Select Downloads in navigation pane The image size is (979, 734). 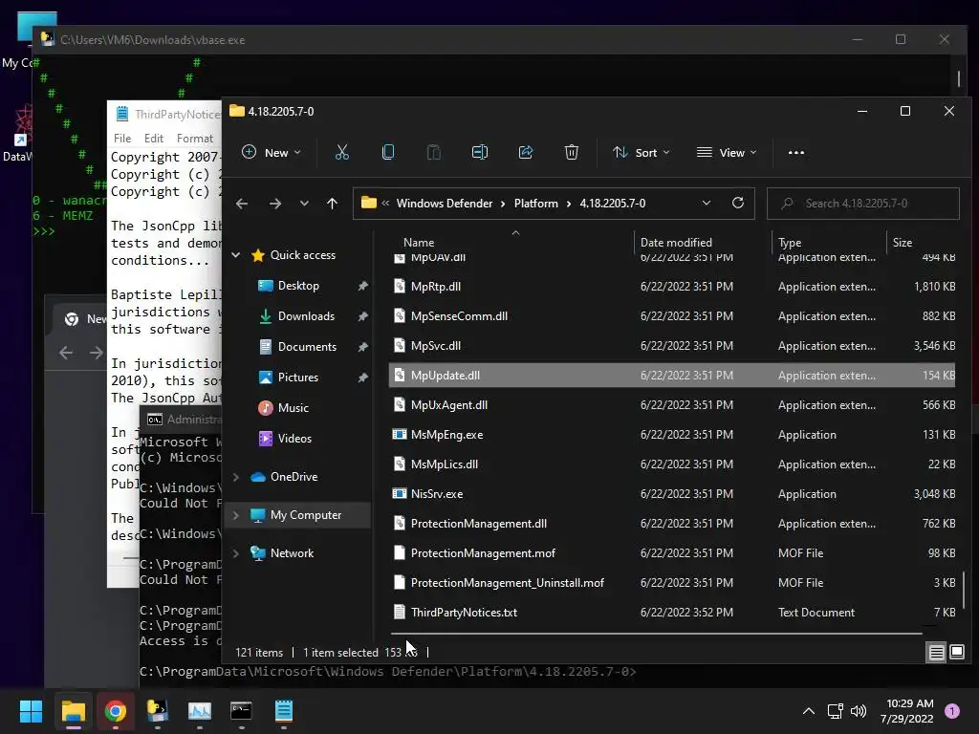point(306,316)
